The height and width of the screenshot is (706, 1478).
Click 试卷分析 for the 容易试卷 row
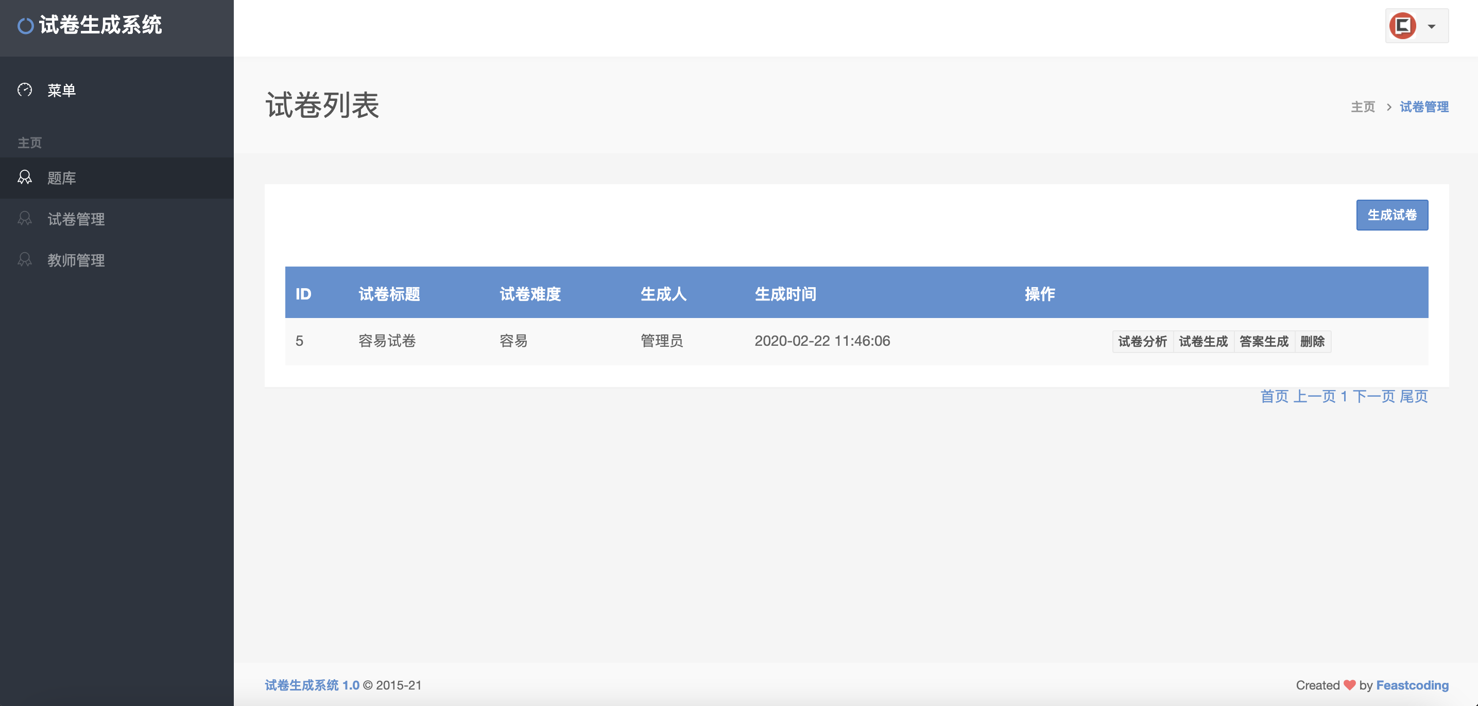[x=1142, y=342]
